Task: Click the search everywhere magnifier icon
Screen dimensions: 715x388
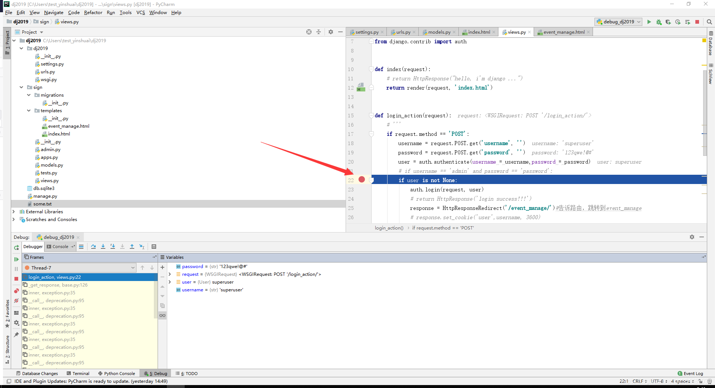Action: tap(709, 22)
